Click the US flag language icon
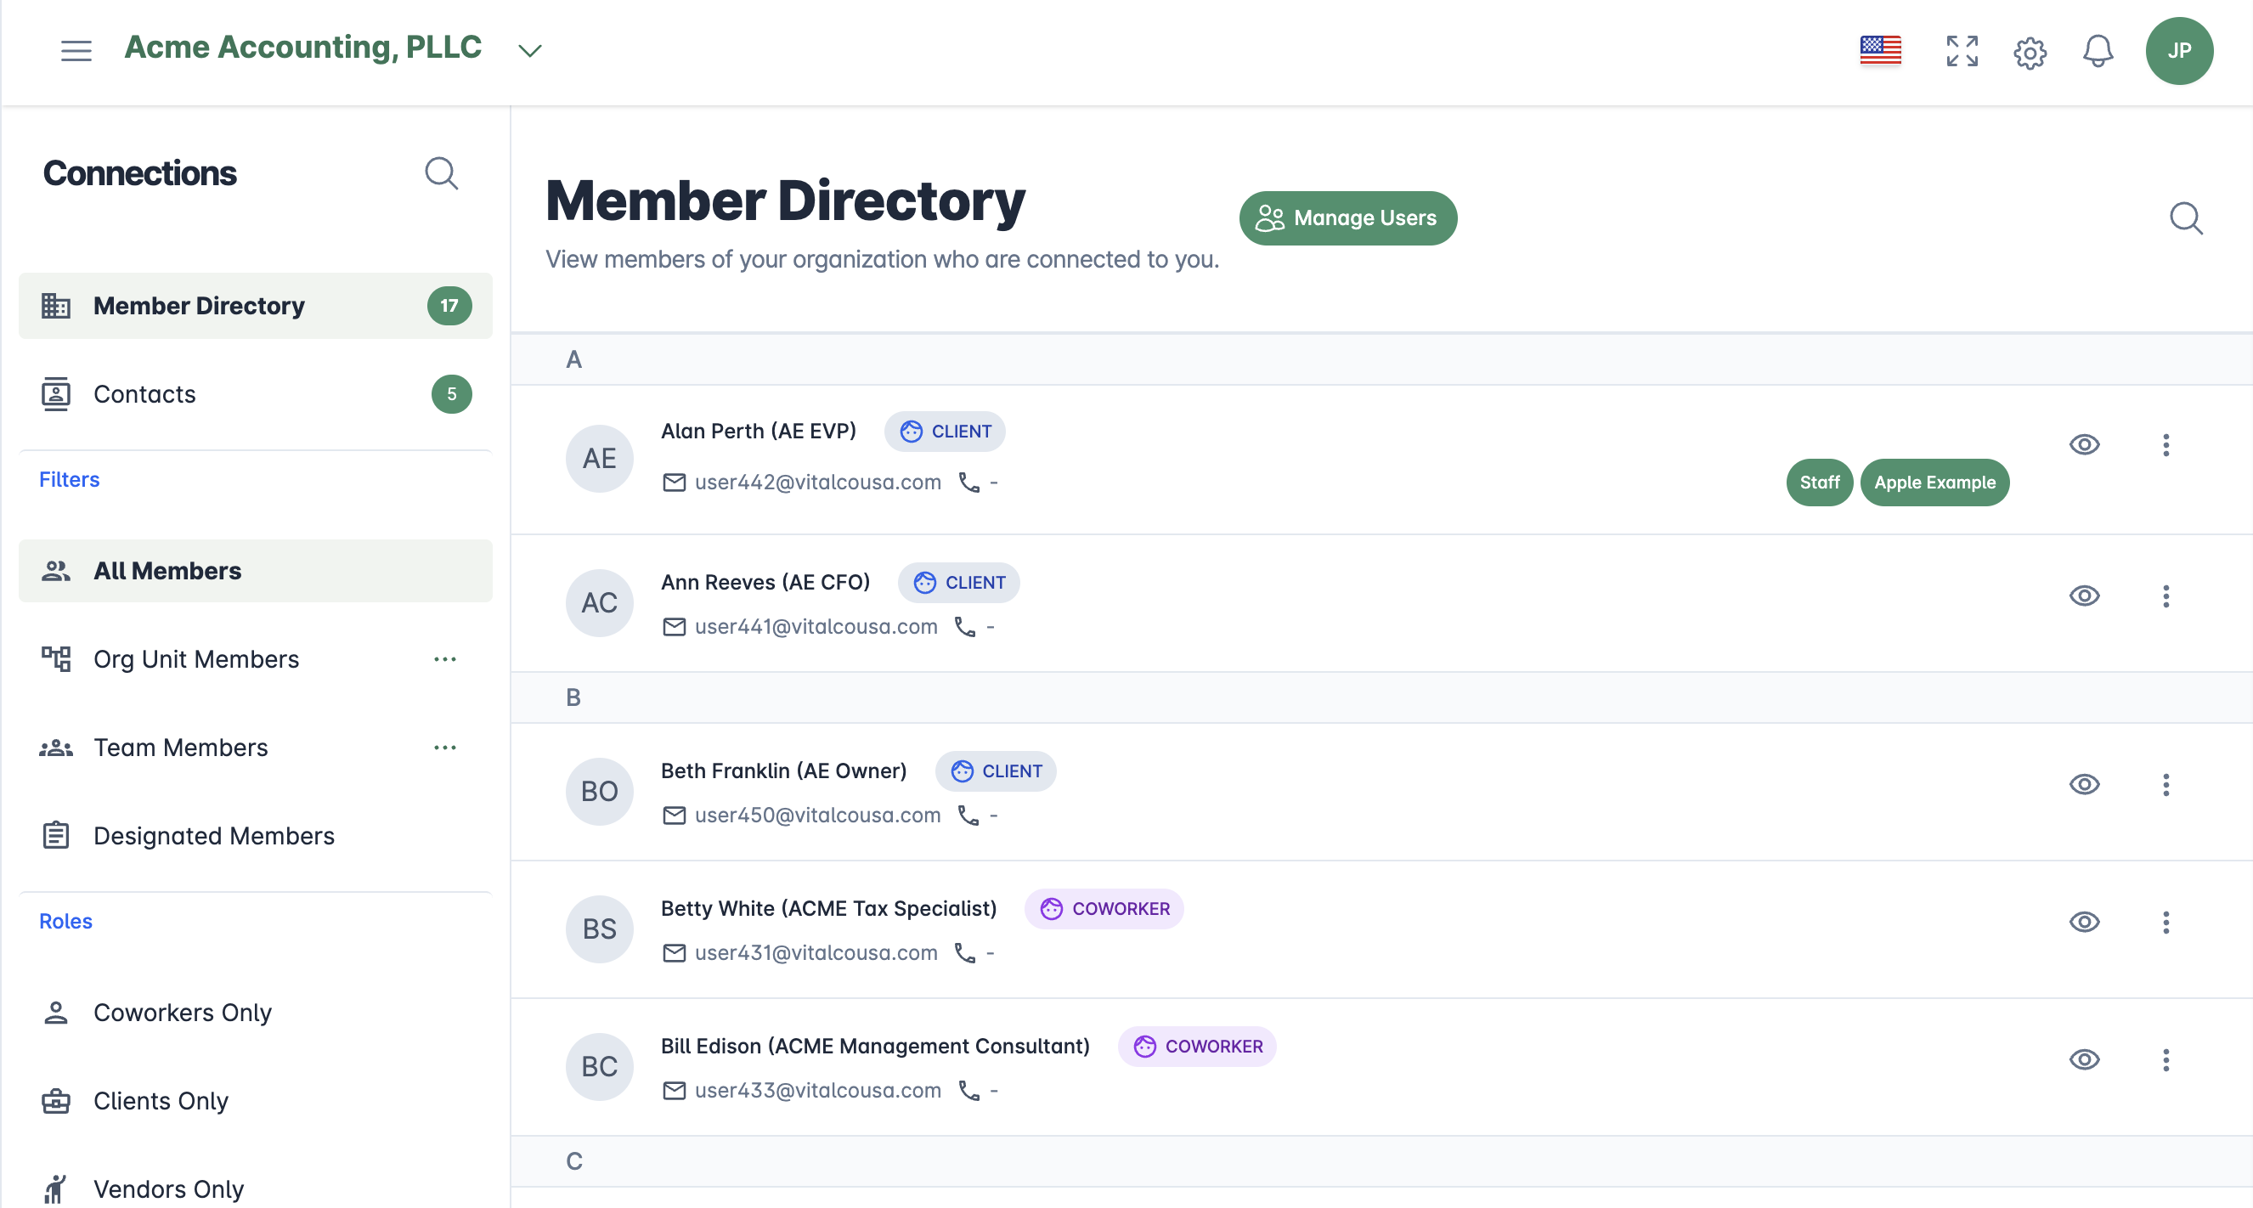The width and height of the screenshot is (2253, 1208). [x=1879, y=50]
